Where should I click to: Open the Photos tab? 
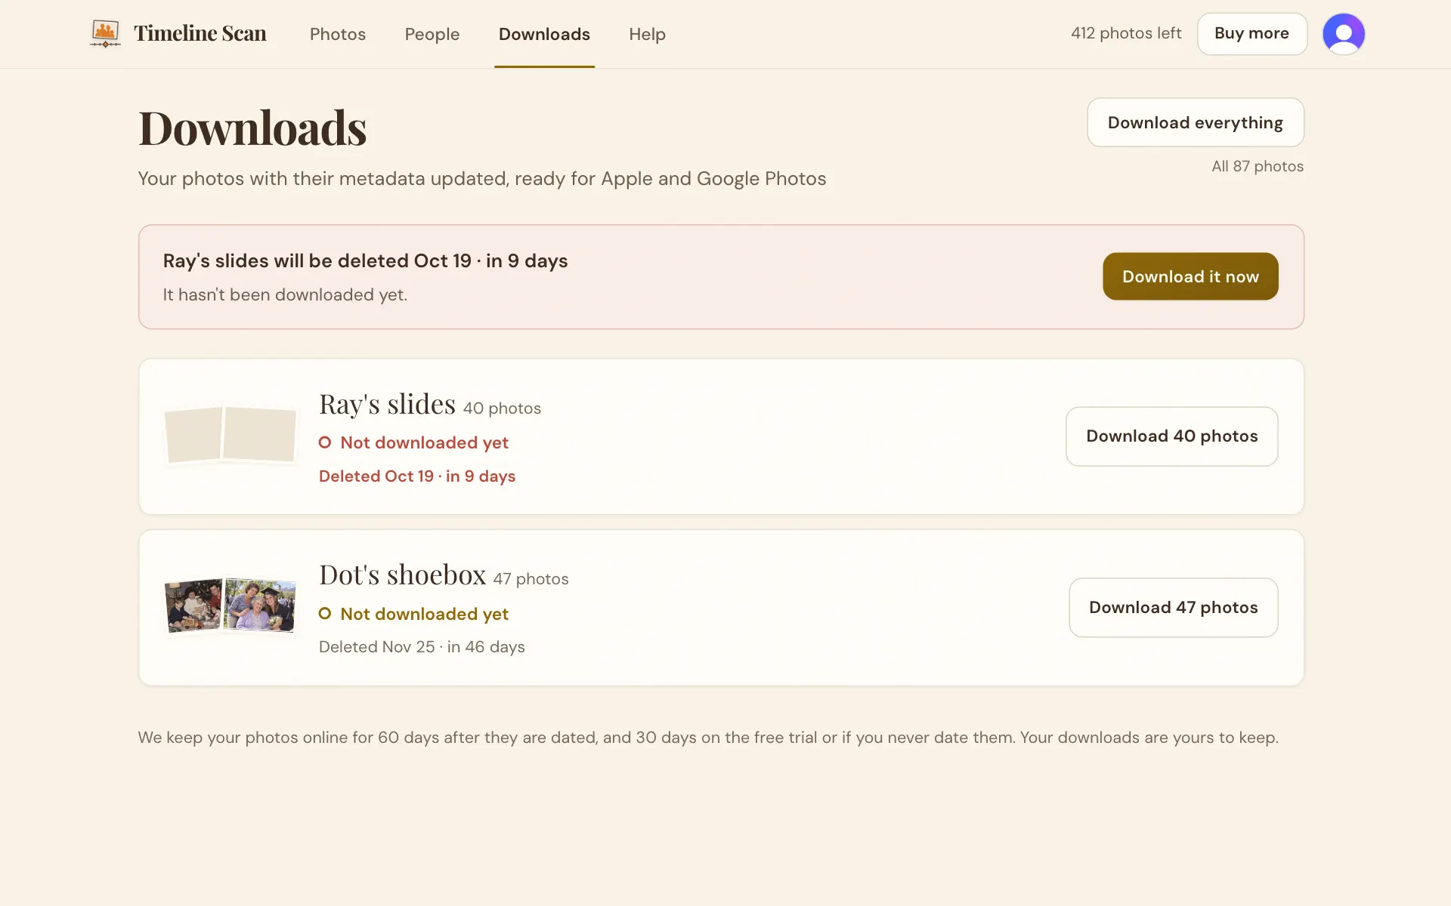(338, 34)
